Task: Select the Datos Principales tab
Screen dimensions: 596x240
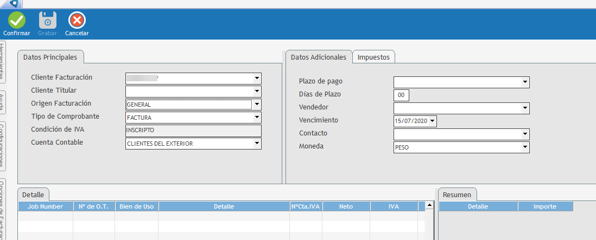Action: pos(50,57)
